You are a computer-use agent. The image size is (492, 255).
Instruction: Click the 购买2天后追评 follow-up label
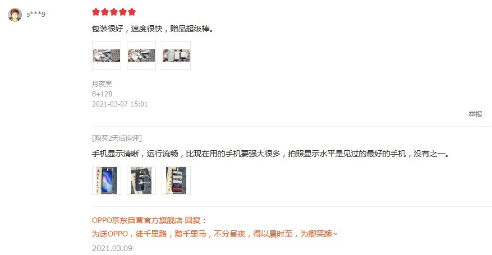click(117, 138)
